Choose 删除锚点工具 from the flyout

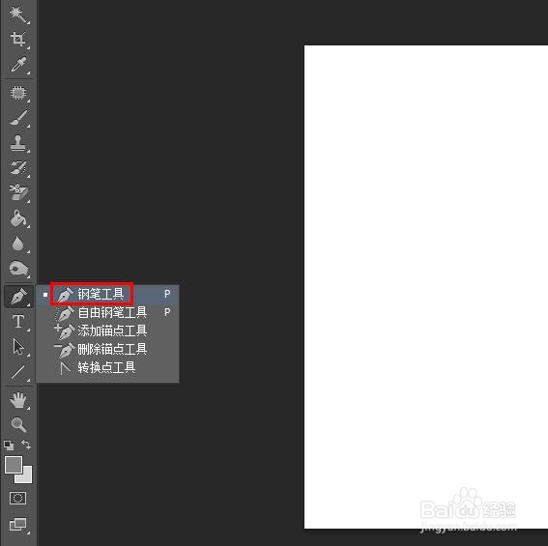(107, 349)
